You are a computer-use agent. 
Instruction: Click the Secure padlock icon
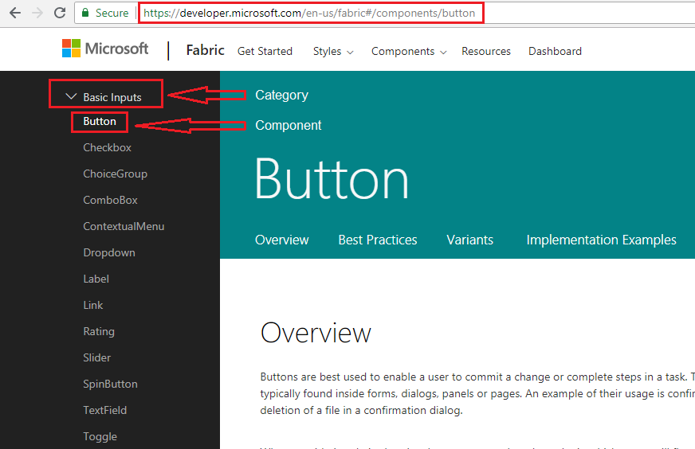point(85,13)
